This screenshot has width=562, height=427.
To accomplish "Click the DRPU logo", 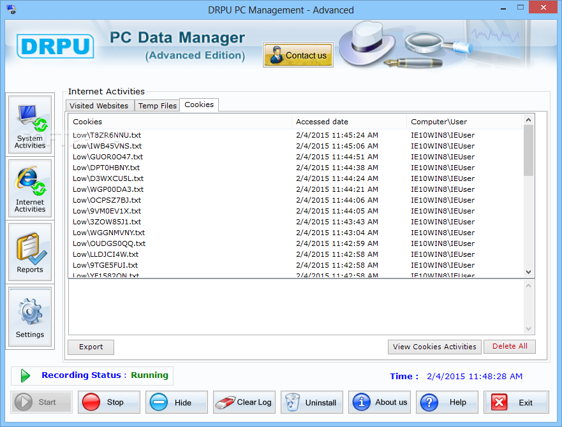I will 55,47.
